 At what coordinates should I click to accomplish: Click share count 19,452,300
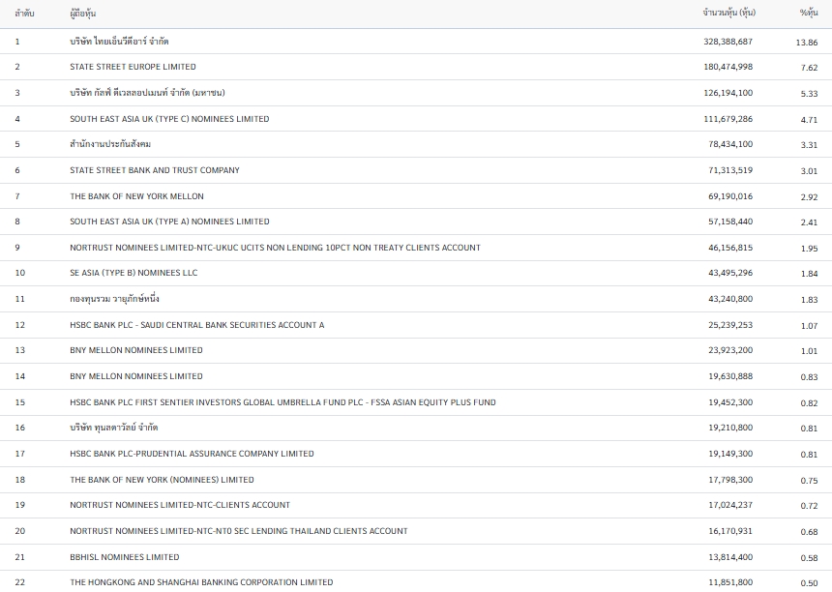click(730, 402)
